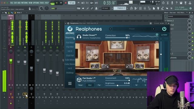Viewport: 194px width, 109px height.
Task: Open the OPTIONS menu
Action: tap(36, 3)
